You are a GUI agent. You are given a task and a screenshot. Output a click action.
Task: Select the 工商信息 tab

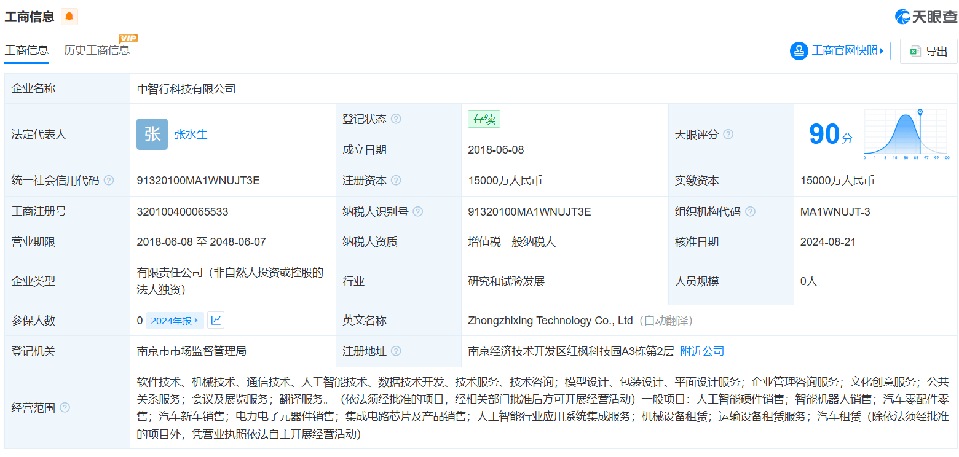(x=26, y=50)
